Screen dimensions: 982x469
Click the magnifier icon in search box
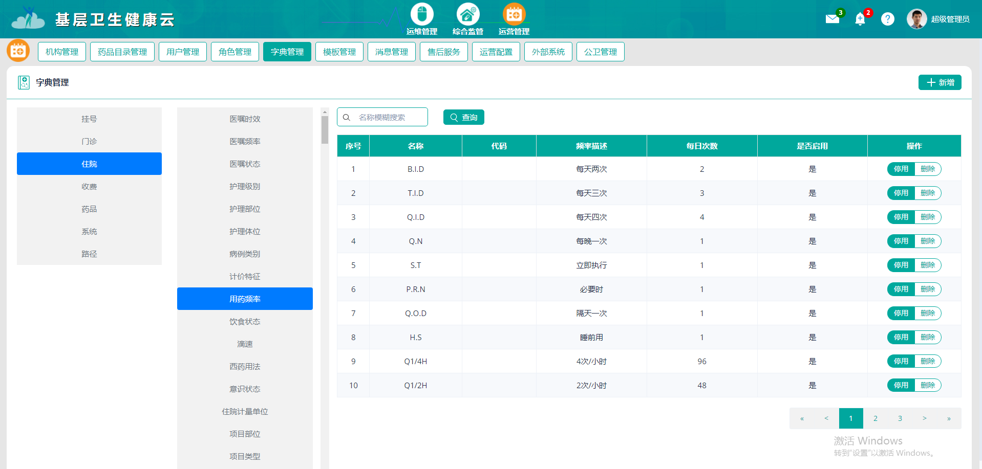[347, 117]
